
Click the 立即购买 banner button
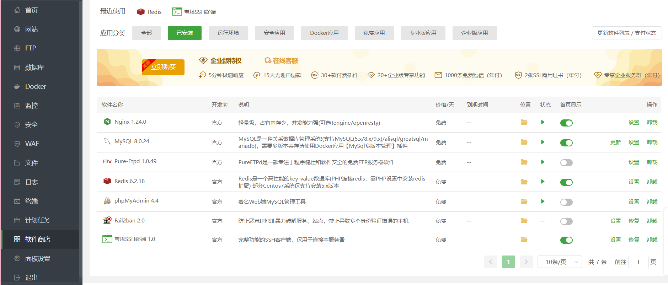click(x=163, y=67)
